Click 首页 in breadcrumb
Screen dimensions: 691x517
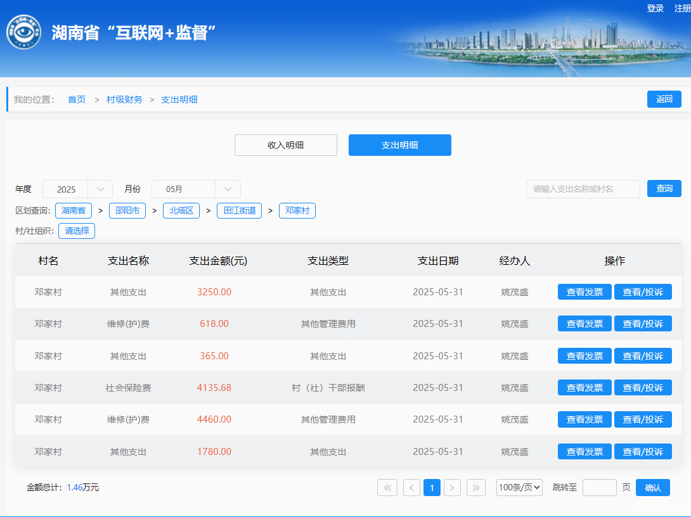(77, 99)
